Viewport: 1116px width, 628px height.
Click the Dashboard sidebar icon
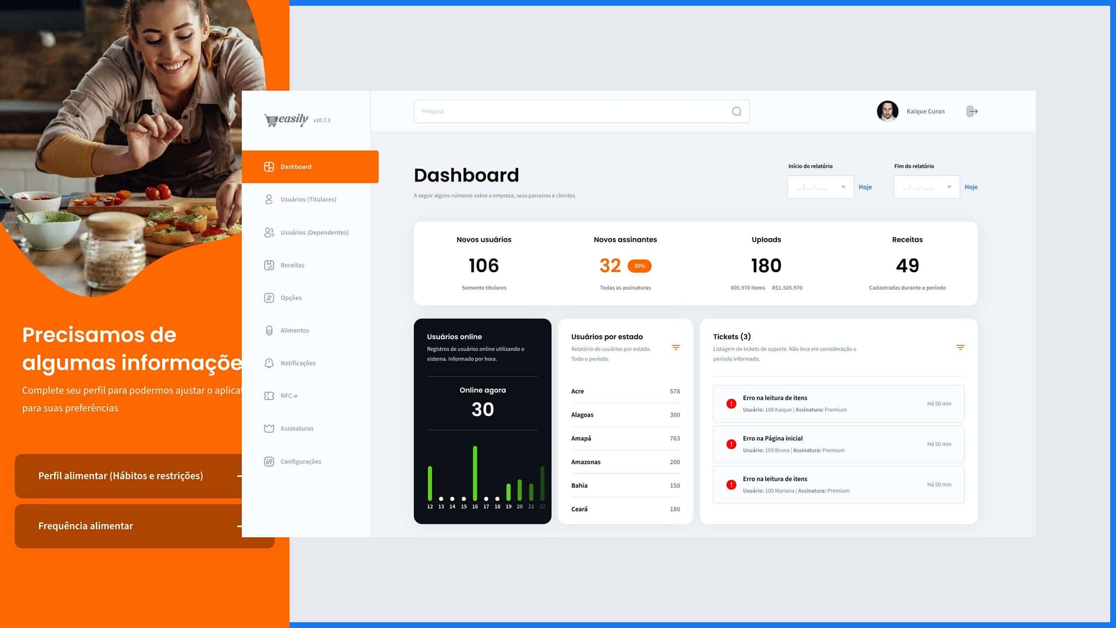tap(269, 166)
